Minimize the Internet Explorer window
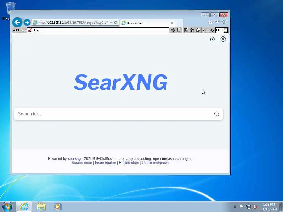Screen dimensions: 283x212 [205, 15]
